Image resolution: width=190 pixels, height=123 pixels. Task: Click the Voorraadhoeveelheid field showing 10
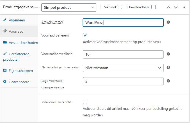[123, 54]
